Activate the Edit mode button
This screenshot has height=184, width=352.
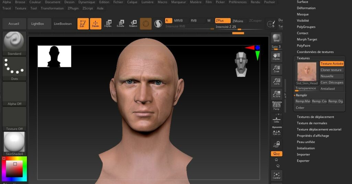(x=83, y=24)
